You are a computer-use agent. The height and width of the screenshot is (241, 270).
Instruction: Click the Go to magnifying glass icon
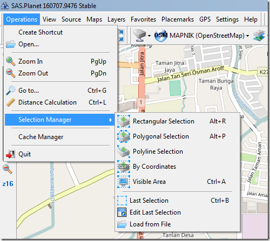[11, 91]
